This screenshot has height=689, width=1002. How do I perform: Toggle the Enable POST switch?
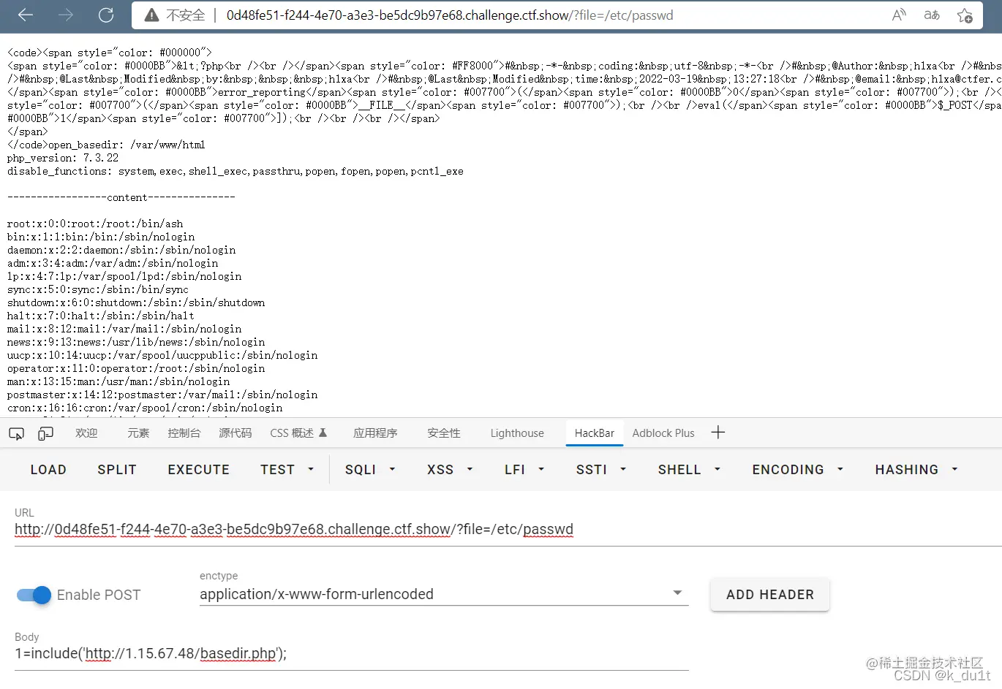point(34,595)
